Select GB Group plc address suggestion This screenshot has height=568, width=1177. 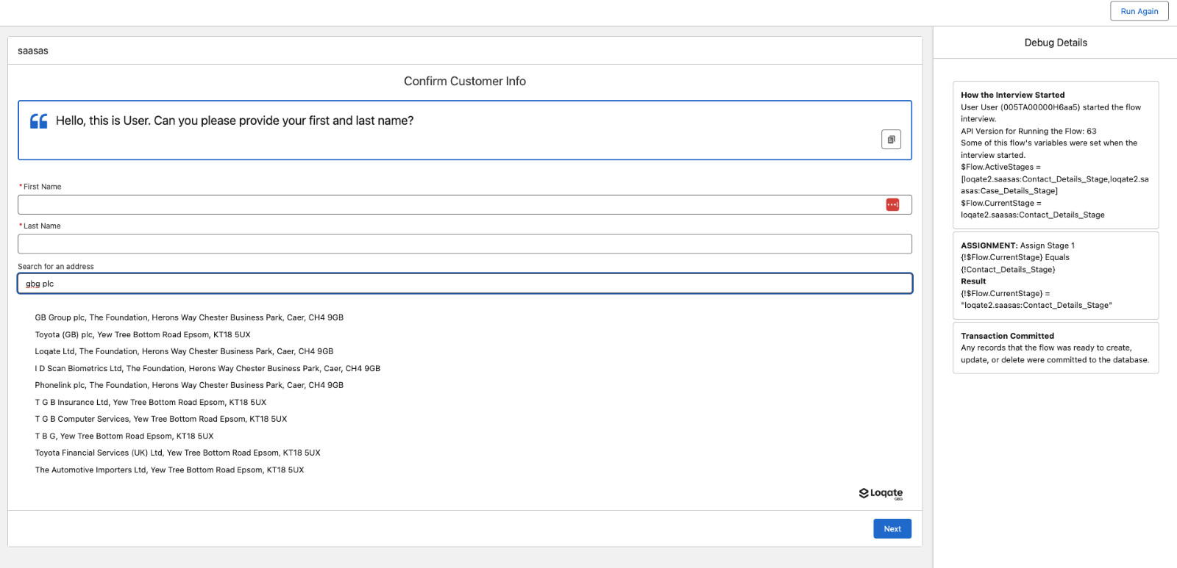coord(189,317)
